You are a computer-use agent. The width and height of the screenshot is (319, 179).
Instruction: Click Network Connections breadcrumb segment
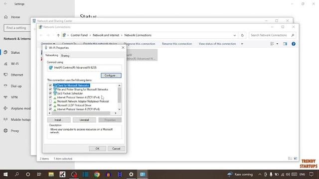coord(138,35)
